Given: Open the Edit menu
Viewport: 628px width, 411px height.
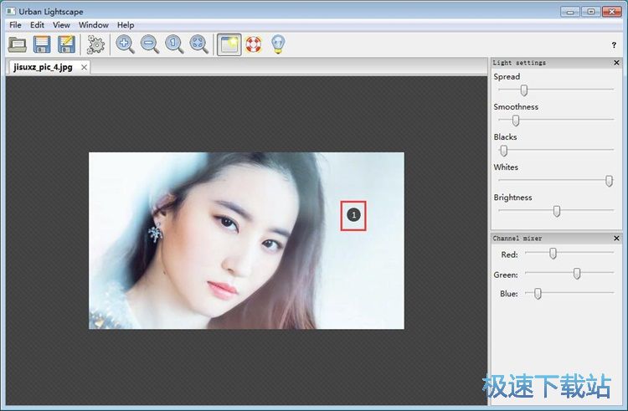Looking at the screenshot, I should point(37,25).
